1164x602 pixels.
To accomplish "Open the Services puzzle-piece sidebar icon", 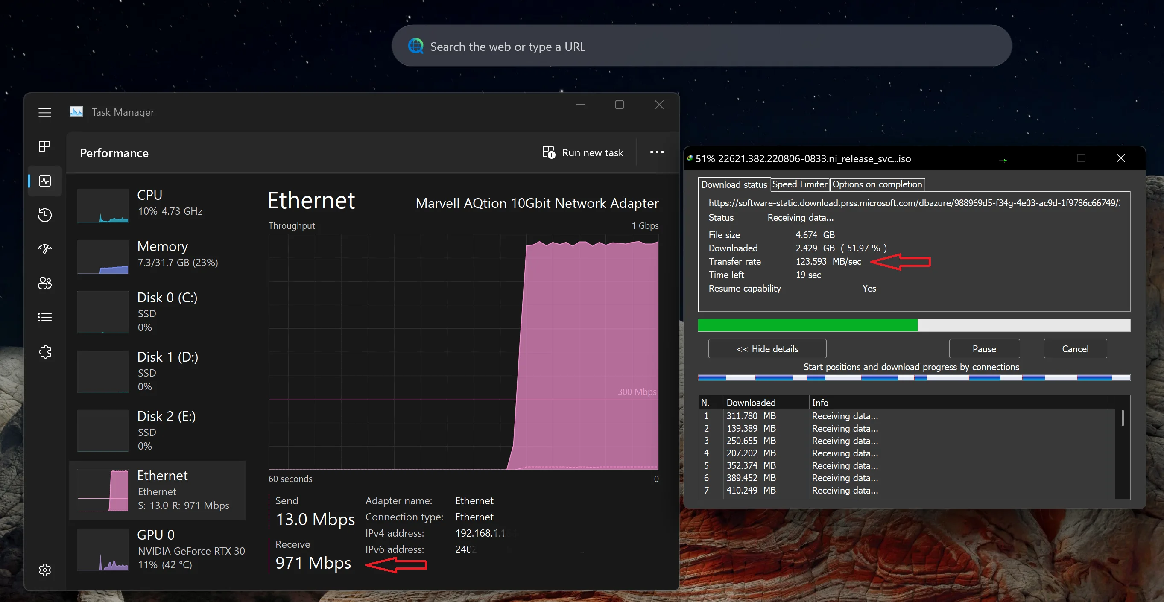I will pyautogui.click(x=45, y=352).
